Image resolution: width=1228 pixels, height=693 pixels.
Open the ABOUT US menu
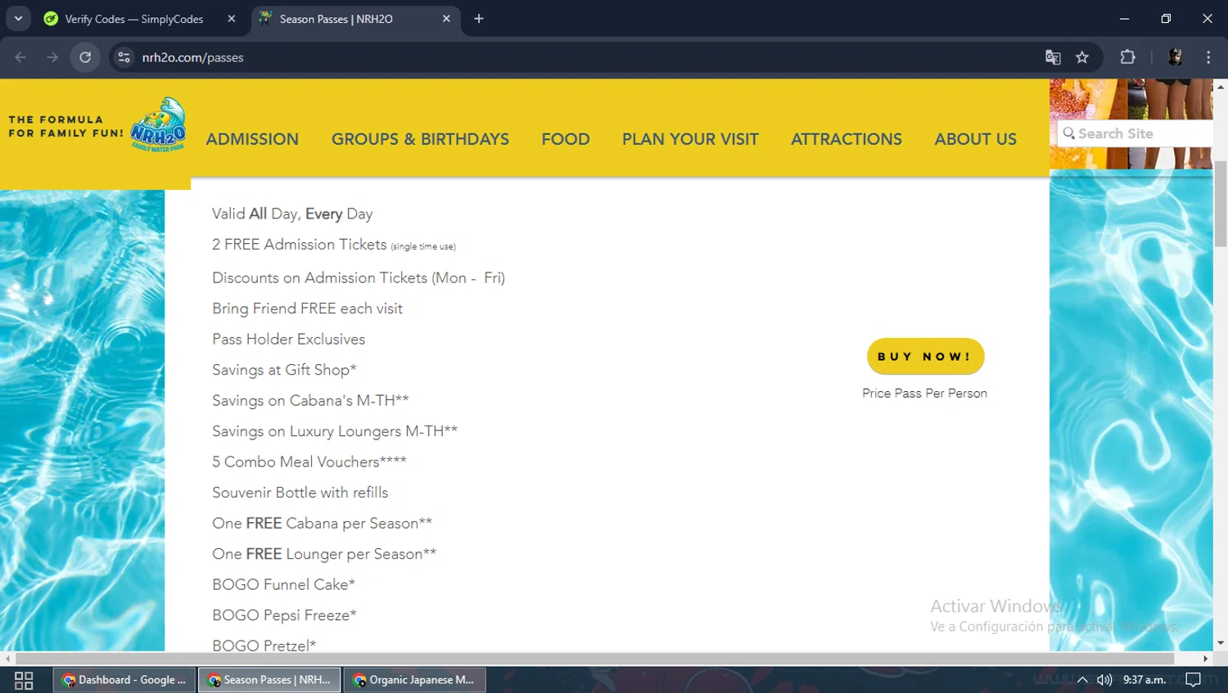976,139
